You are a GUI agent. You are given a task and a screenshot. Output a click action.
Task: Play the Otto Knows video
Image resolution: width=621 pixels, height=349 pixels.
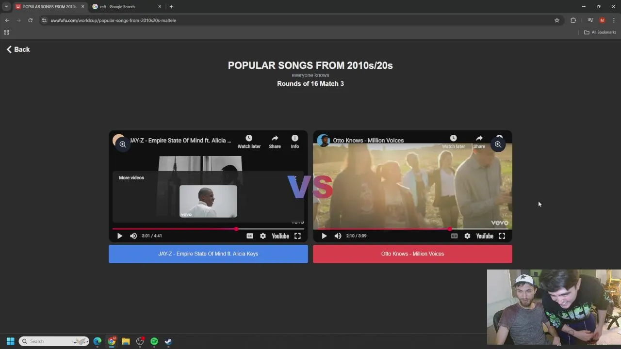[324, 236]
